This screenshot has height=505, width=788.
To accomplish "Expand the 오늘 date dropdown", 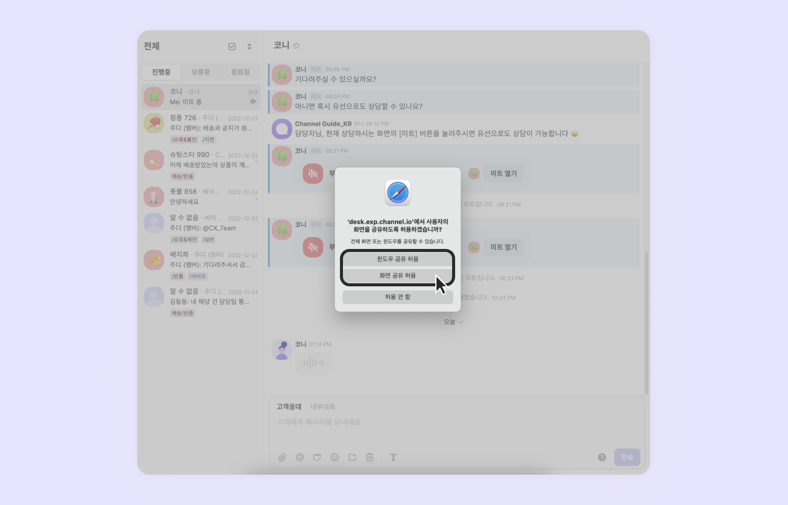I will pos(453,322).
